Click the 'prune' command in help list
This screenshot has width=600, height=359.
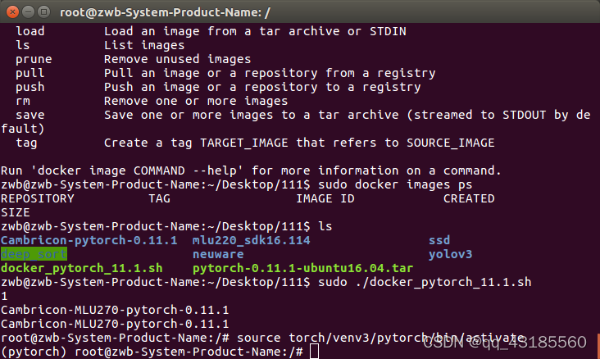[x=34, y=60]
